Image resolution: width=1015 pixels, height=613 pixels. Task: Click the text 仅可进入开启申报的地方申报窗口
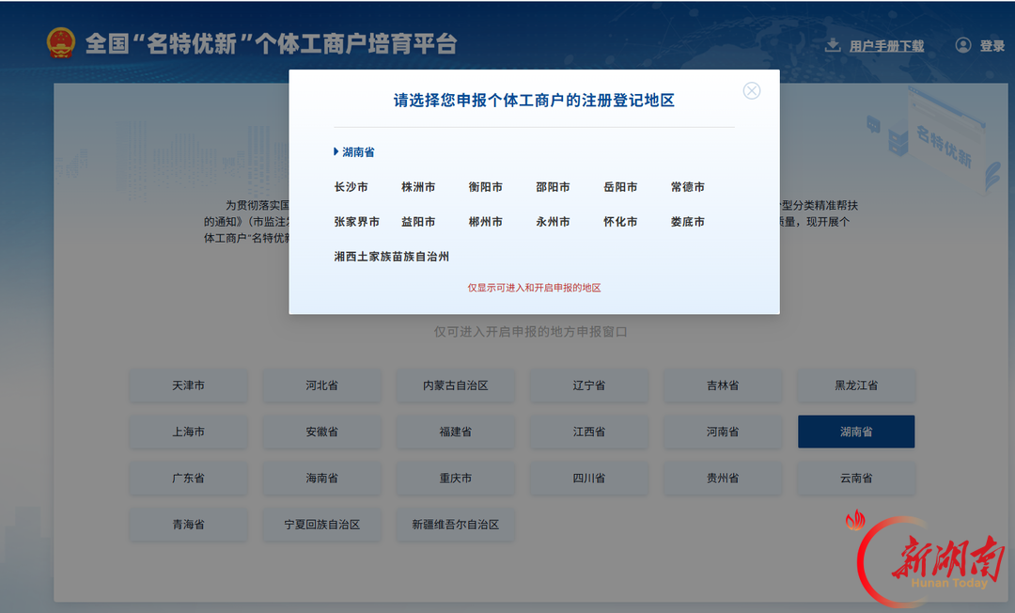click(x=530, y=332)
